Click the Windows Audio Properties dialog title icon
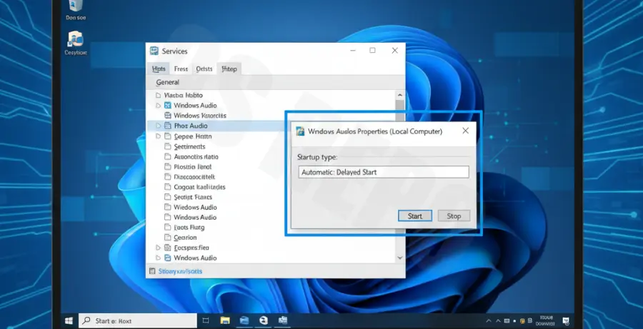 click(300, 131)
